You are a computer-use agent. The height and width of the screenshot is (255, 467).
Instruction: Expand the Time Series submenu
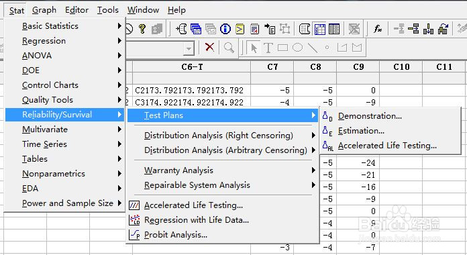(x=64, y=144)
